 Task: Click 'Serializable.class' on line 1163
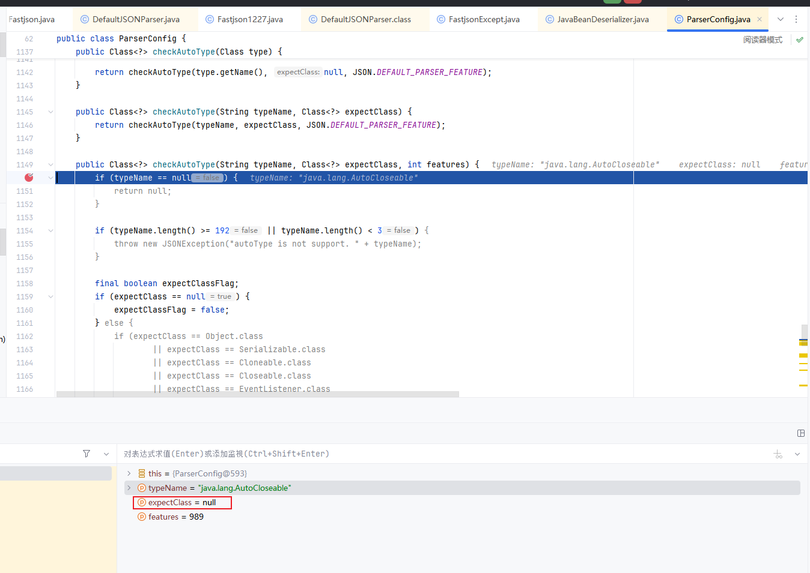(x=282, y=350)
